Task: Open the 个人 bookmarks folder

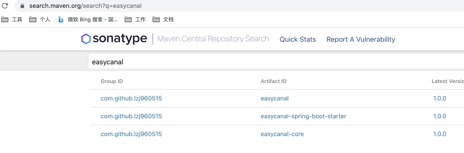Action: [40, 19]
